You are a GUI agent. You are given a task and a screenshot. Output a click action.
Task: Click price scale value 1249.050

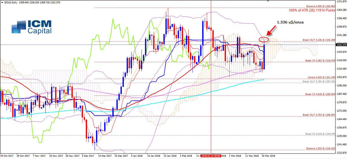(342, 136)
